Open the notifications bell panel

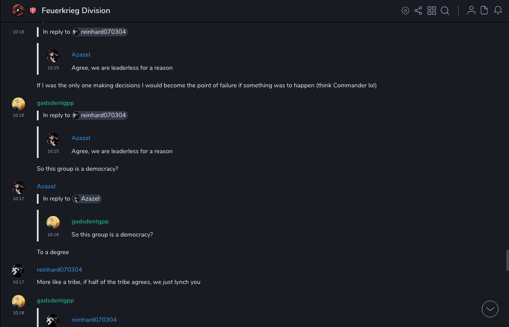point(498,11)
